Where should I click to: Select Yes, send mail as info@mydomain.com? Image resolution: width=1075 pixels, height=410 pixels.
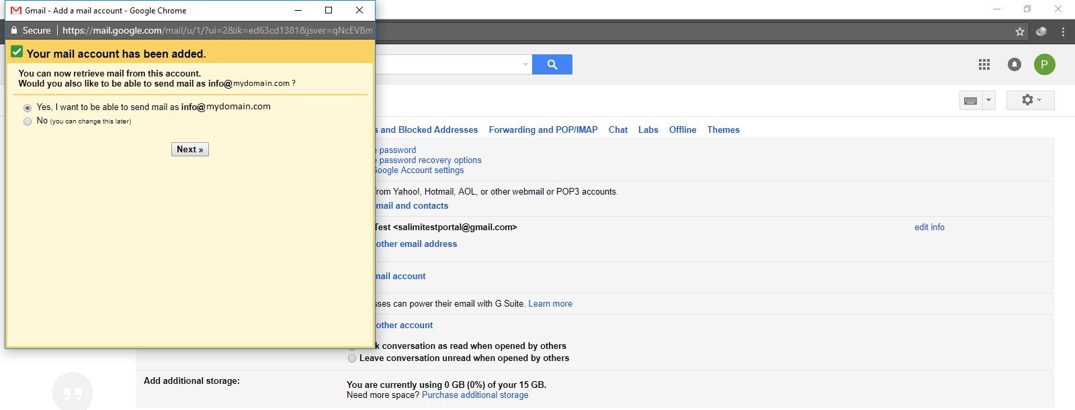pyautogui.click(x=28, y=107)
